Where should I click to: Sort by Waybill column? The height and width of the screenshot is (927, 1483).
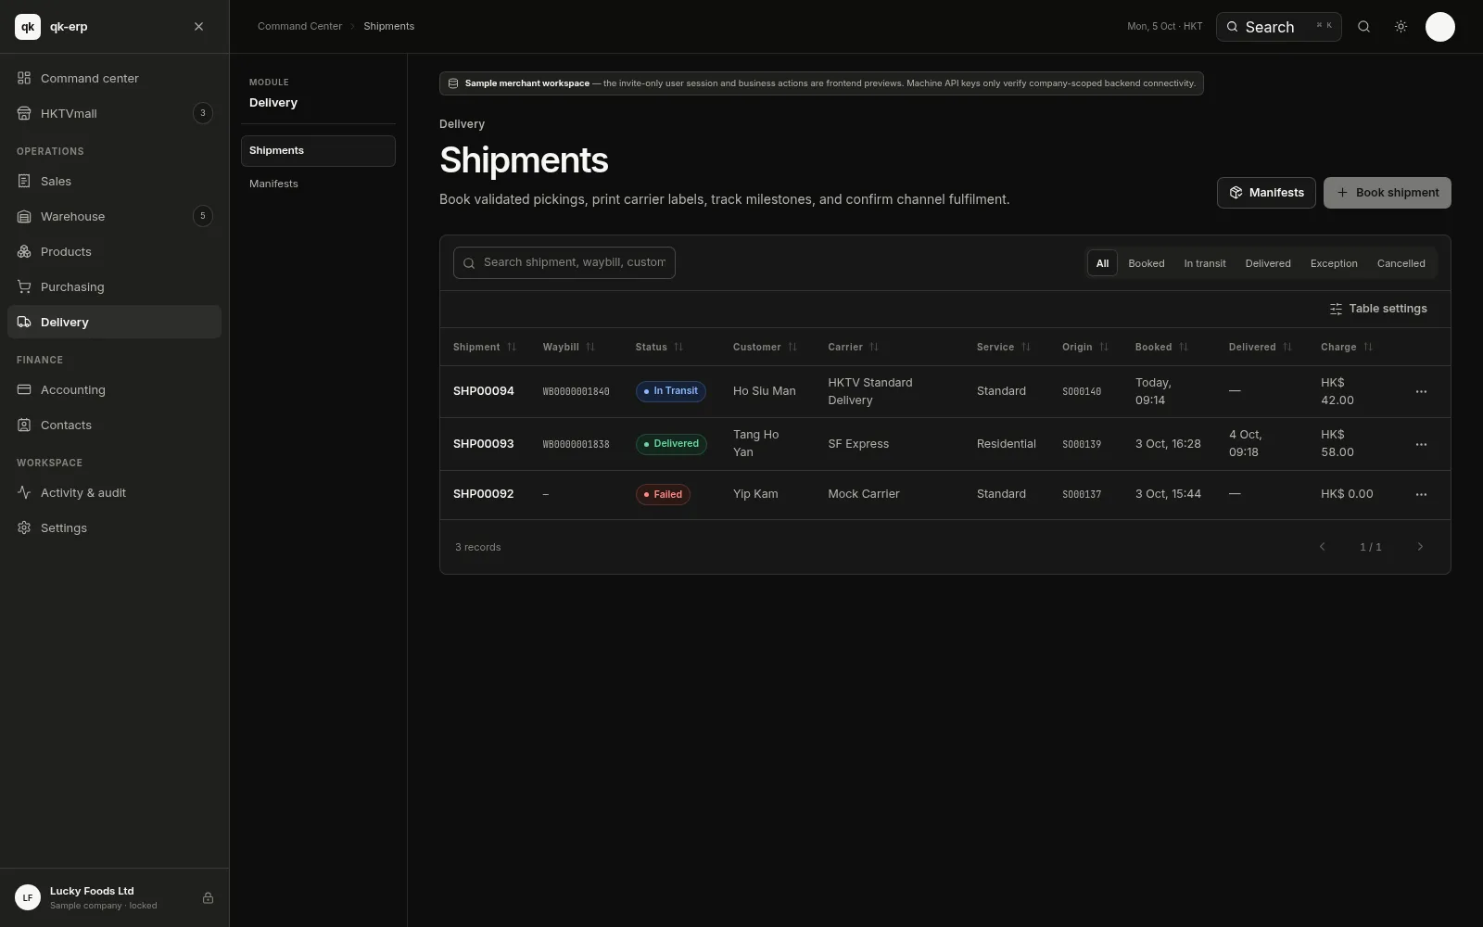(x=569, y=347)
